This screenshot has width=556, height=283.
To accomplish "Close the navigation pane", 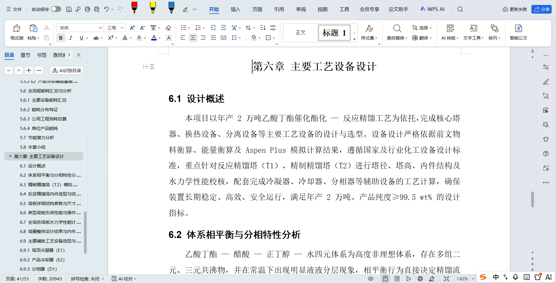I will tap(79, 55).
